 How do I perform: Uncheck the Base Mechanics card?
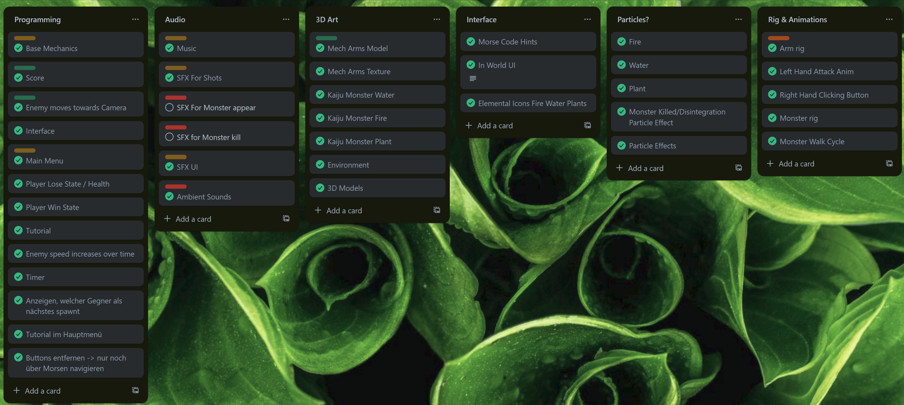pyautogui.click(x=18, y=48)
